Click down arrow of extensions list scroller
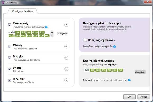Viewport: 153px width, 102px height. point(52,35)
